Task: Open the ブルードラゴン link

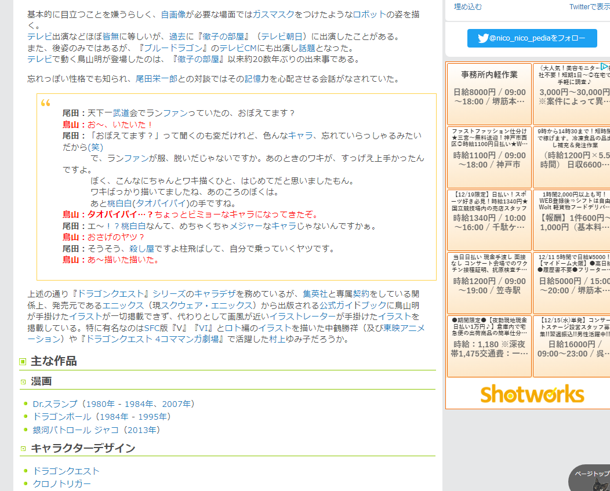Action: [173, 48]
